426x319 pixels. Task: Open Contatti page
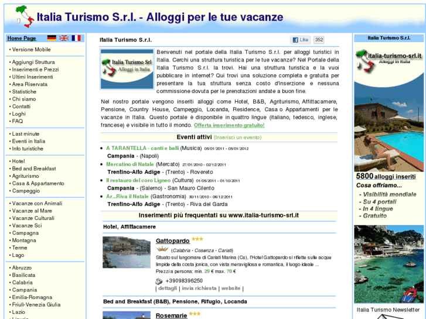[21, 107]
